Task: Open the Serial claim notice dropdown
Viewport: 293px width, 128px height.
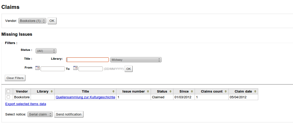Action: click(x=40, y=114)
